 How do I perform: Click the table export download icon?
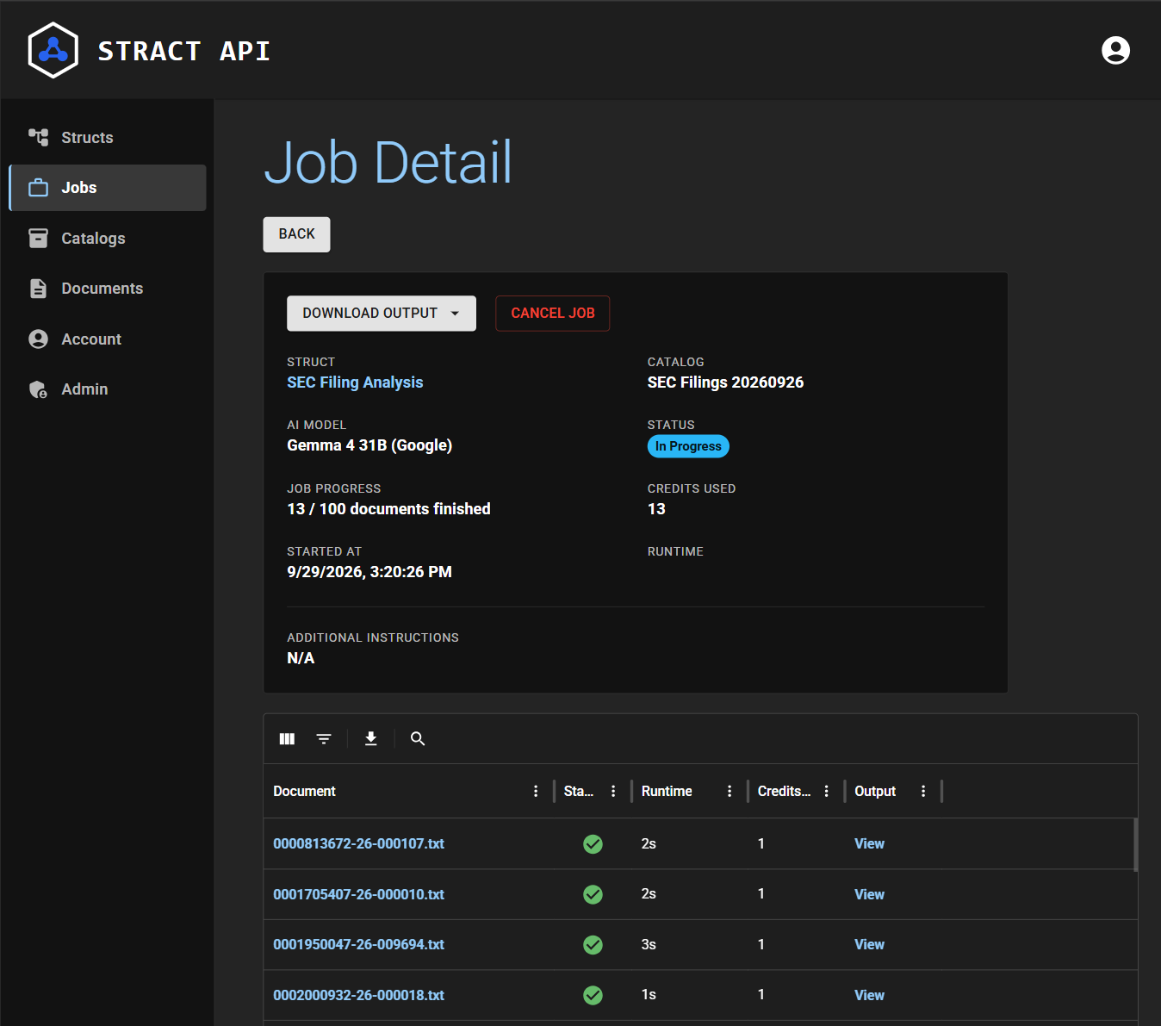[x=370, y=738]
